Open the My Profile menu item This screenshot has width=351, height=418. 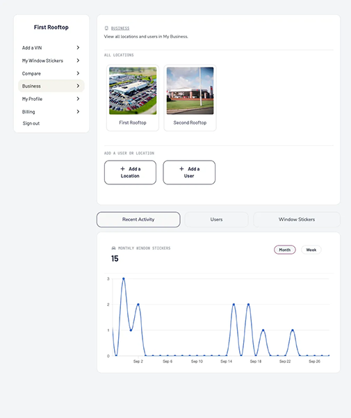coord(51,99)
